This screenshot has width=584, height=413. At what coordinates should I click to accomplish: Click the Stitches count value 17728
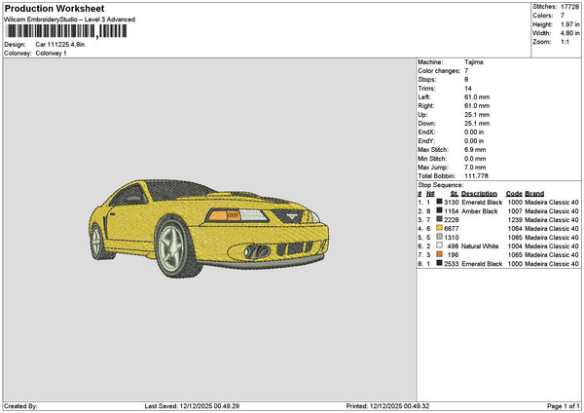pos(571,7)
